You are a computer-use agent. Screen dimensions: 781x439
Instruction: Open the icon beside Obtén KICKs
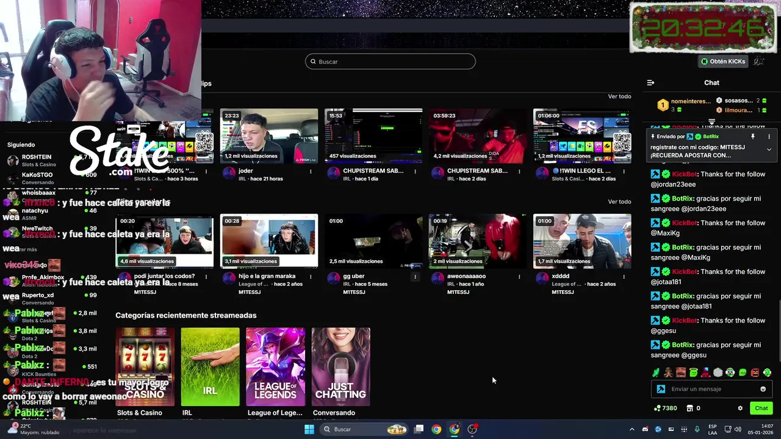pyautogui.click(x=758, y=62)
